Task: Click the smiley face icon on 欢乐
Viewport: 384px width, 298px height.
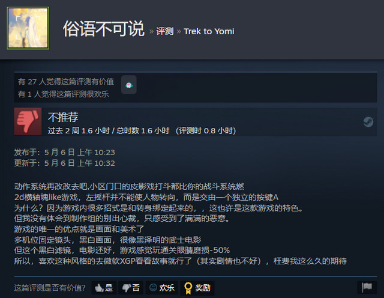Action: 154,287
